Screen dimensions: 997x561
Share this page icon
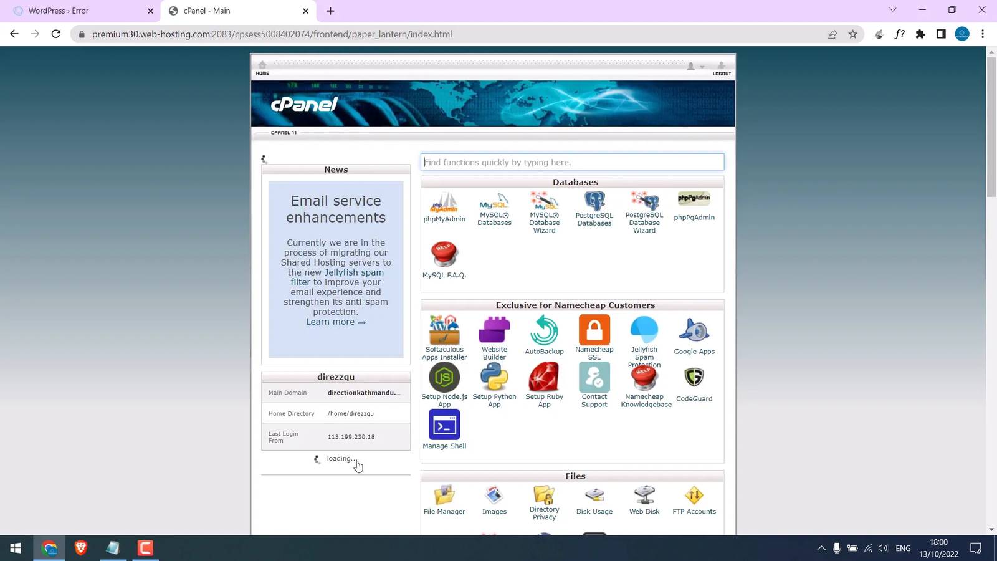click(832, 34)
